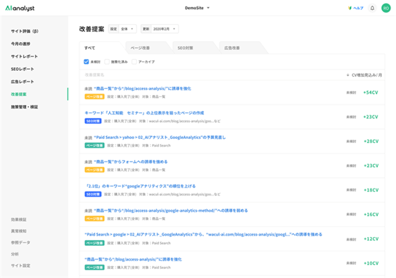Click the 未検討 status in the +54CV row
This screenshot has width=396, height=278.
351,92
